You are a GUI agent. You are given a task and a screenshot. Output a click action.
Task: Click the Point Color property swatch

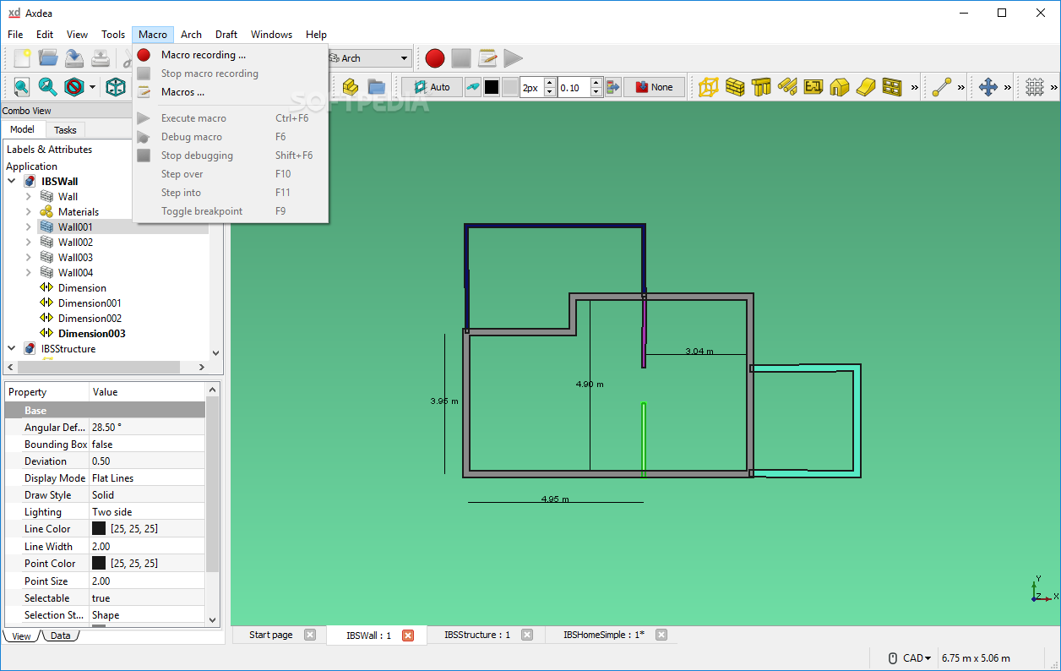coord(99,563)
